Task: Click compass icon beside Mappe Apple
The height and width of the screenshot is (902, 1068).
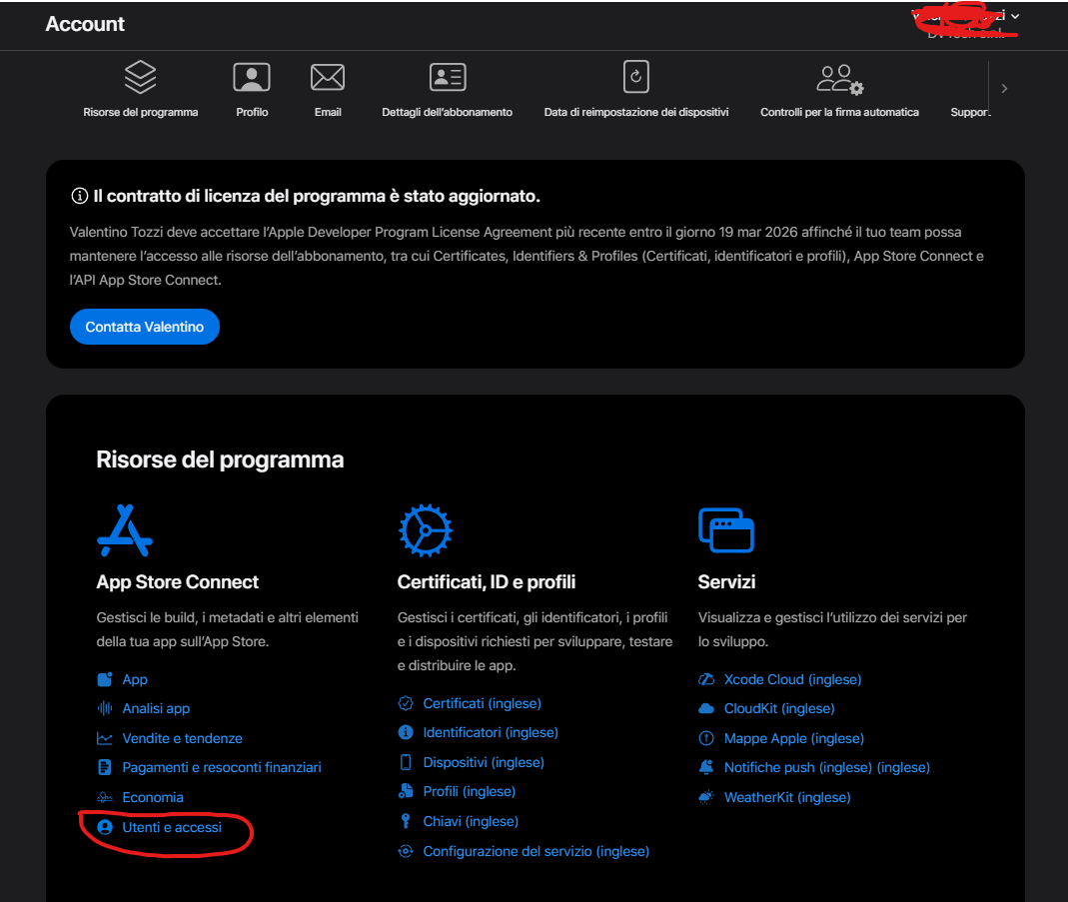Action: point(706,738)
